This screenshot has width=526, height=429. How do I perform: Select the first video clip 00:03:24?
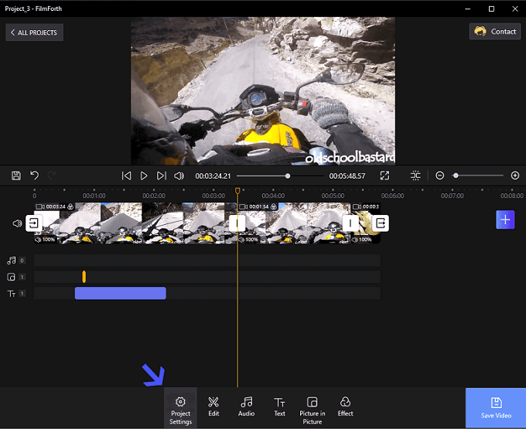coord(135,223)
